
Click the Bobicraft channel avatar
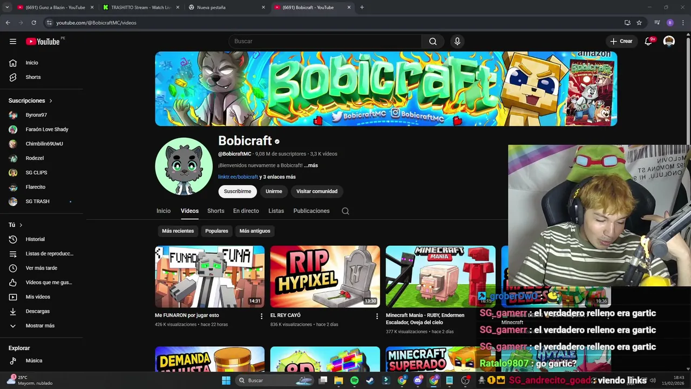184,166
